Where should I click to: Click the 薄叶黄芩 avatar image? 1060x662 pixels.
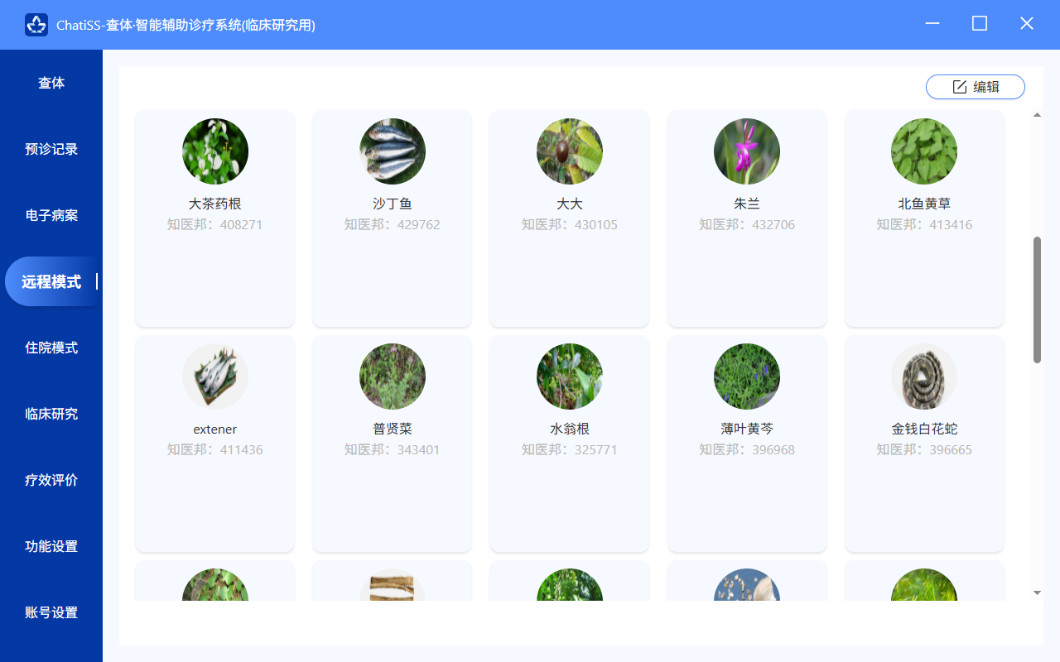pyautogui.click(x=747, y=377)
